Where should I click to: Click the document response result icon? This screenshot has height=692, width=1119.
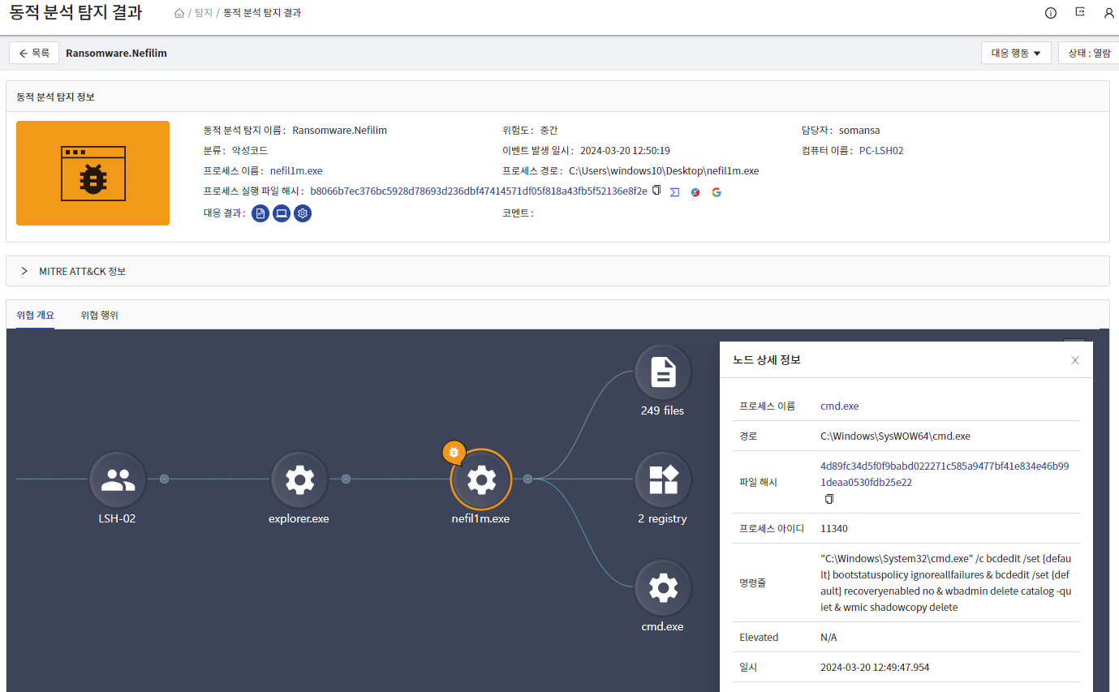[x=260, y=213]
